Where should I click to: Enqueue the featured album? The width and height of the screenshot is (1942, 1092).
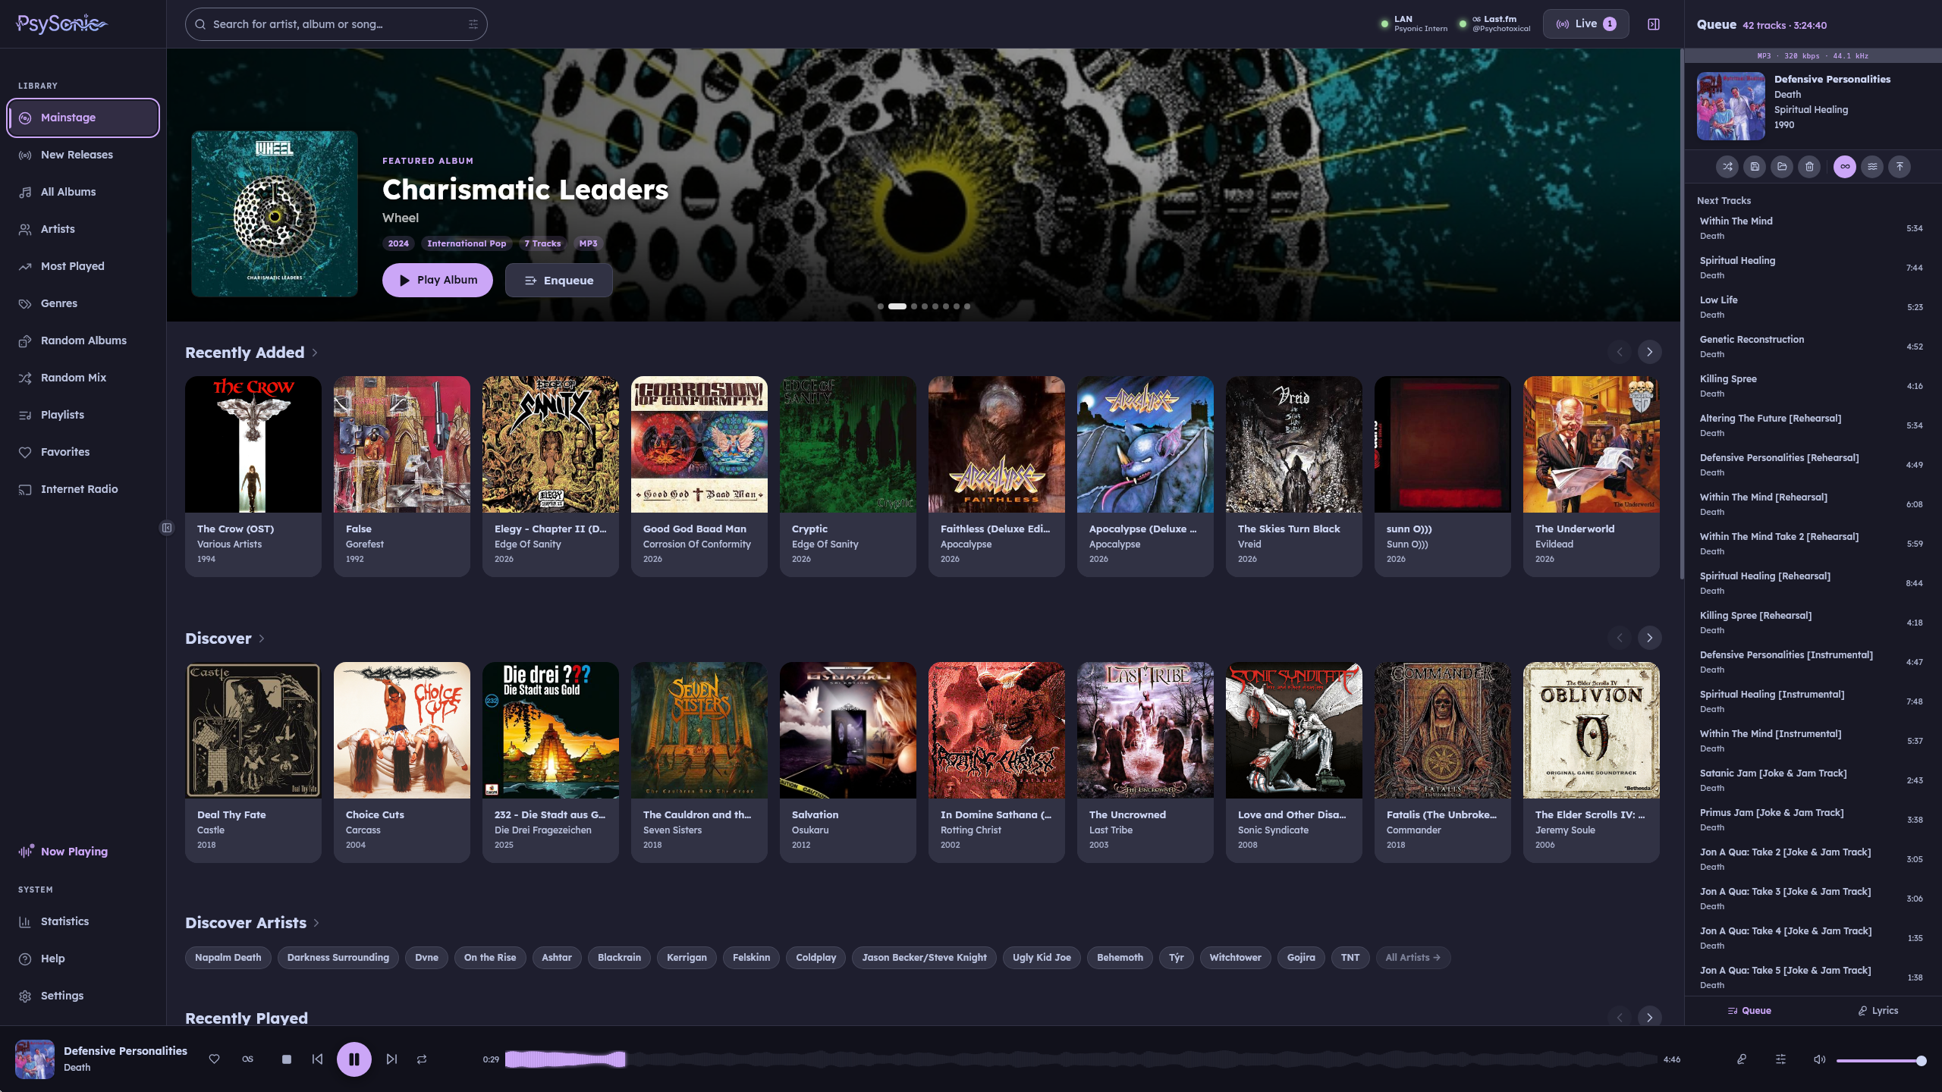coord(559,280)
